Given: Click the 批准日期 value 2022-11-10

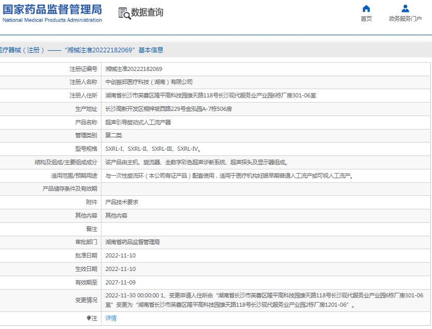Looking at the screenshot, I should pyautogui.click(x=120, y=255).
